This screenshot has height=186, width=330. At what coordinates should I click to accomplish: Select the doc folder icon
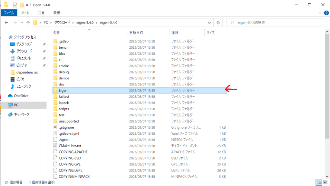(x=55, y=84)
